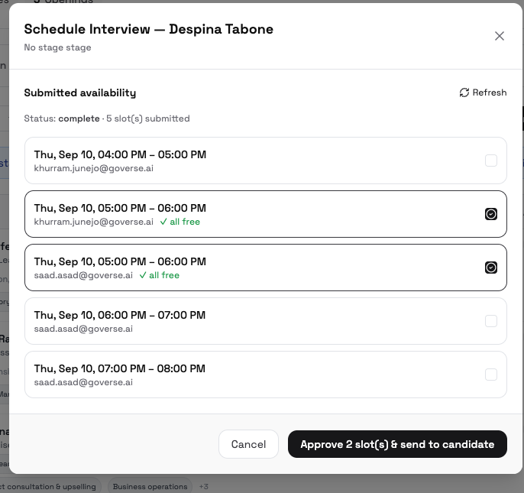Click the "+3" more tags indicator in the background page

tap(203, 487)
